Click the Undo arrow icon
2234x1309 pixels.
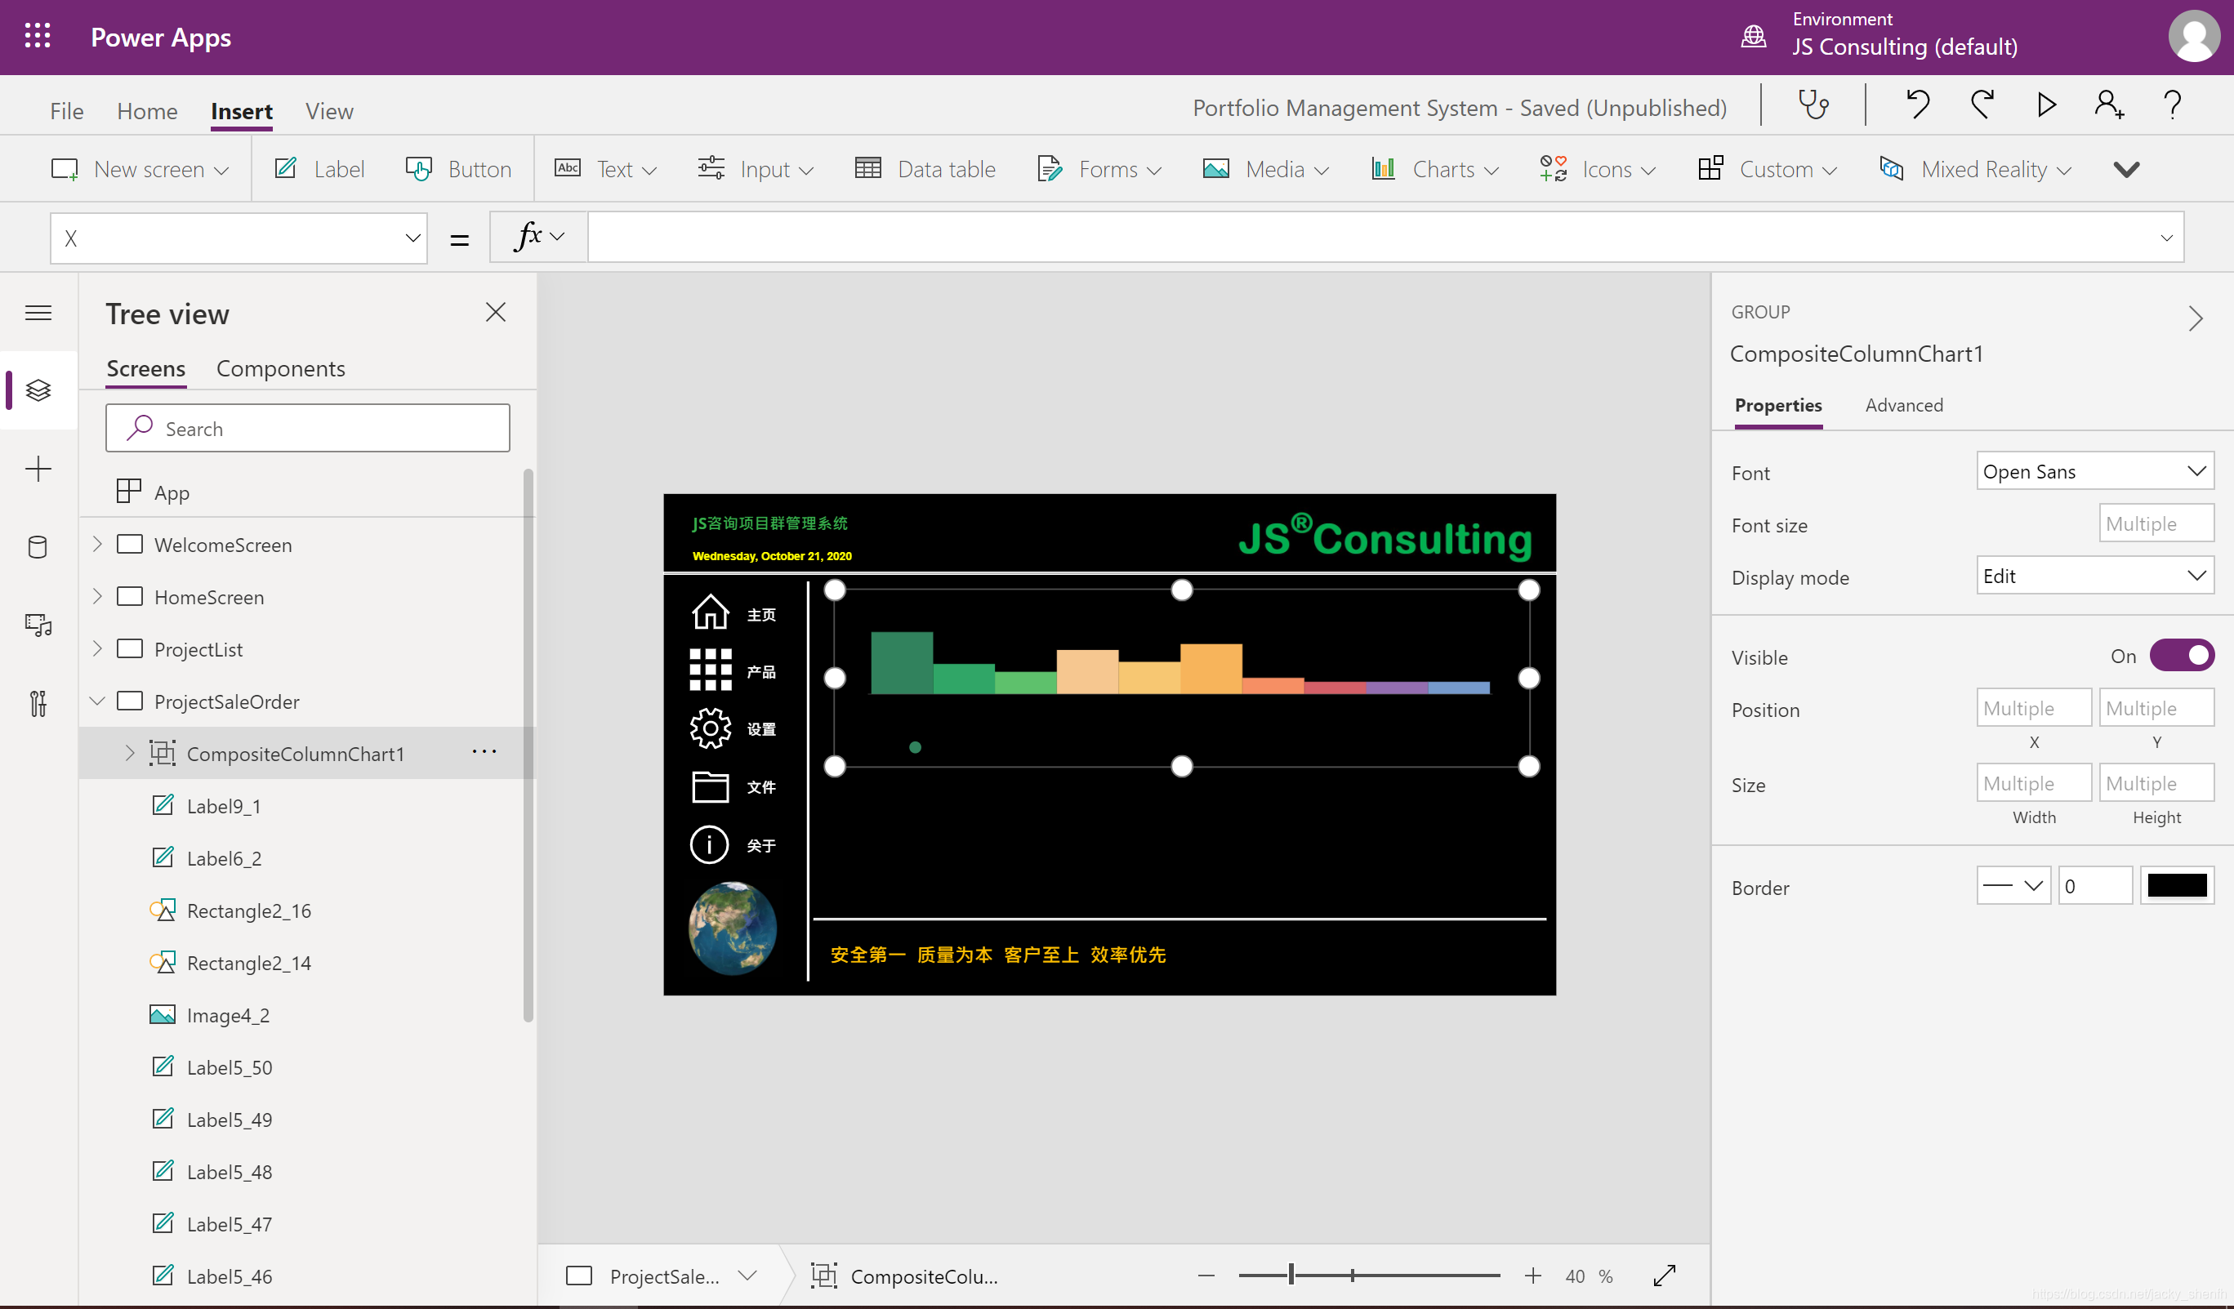pos(1918,105)
